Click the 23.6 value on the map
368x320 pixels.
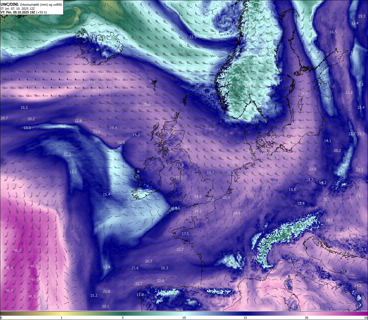click(x=97, y=132)
